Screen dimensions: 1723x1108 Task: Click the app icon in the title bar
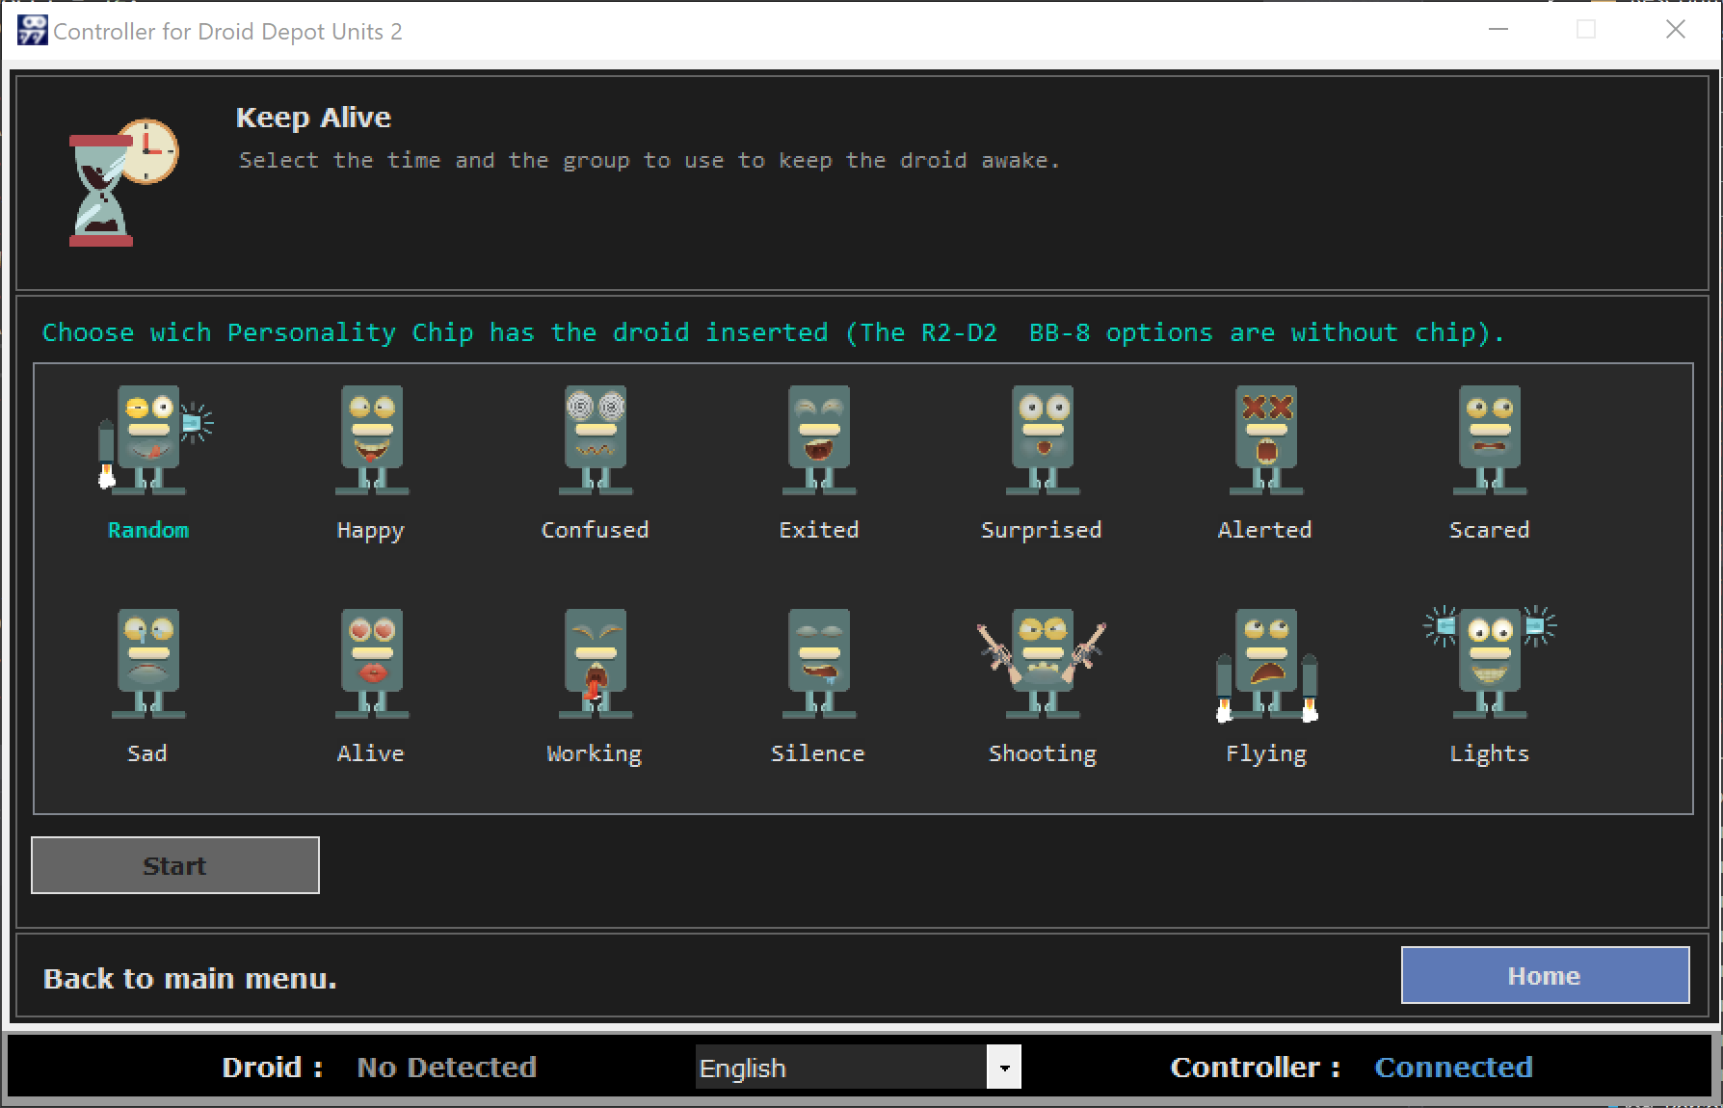click(x=32, y=30)
